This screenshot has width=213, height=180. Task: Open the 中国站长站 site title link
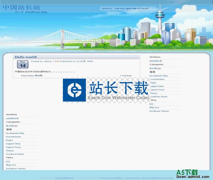click(x=21, y=7)
